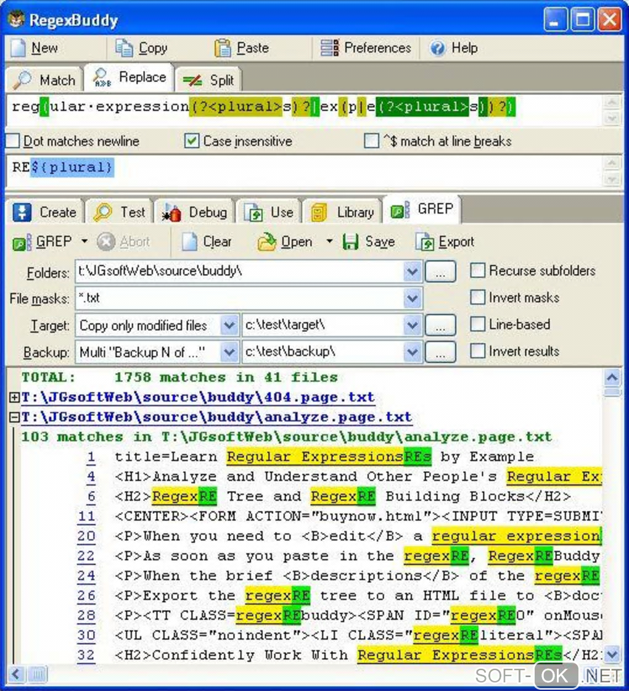629x691 pixels.
Task: Toggle the Line-based checkbox
Action: pos(477,325)
